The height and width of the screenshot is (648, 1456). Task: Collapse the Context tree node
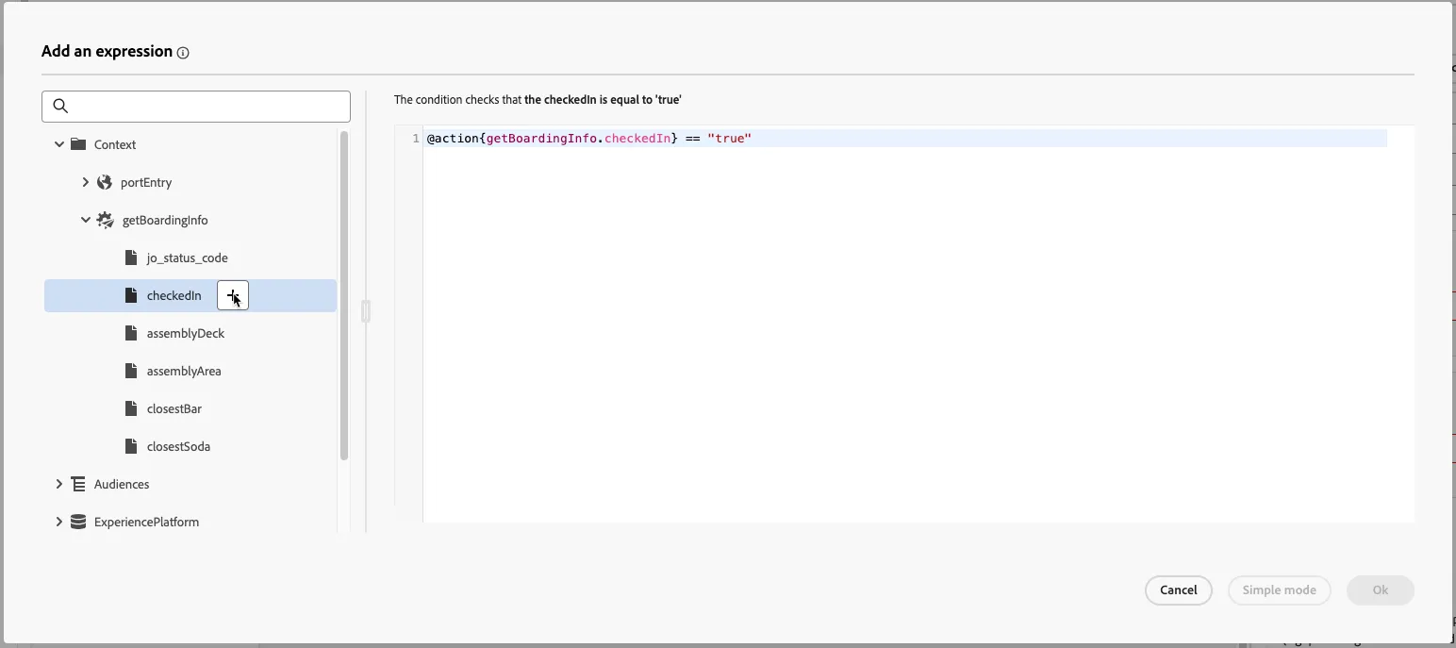[x=59, y=144]
